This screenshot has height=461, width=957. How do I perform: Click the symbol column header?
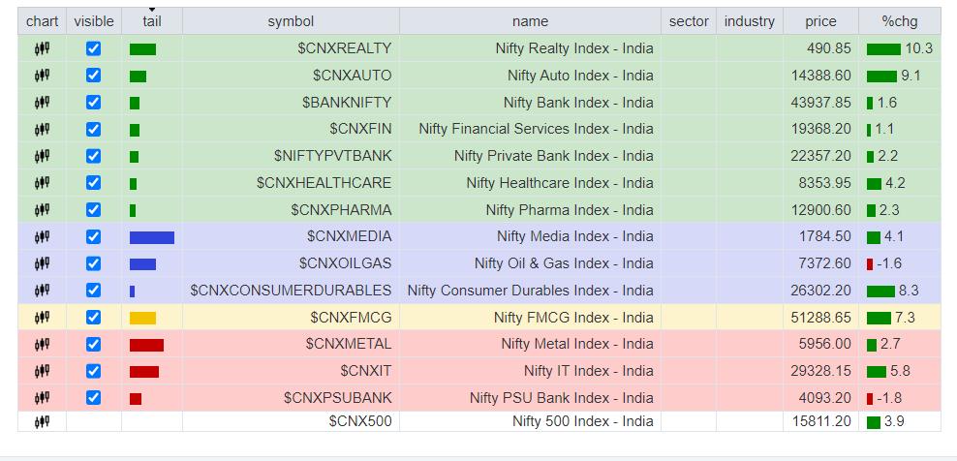(291, 21)
